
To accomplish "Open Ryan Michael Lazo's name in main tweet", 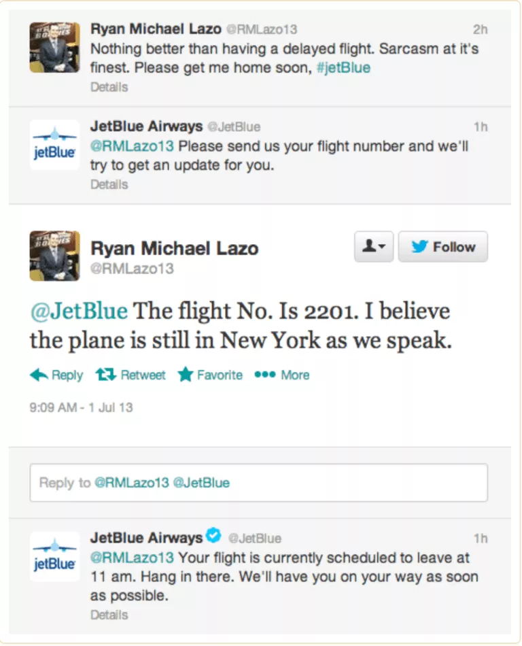I will tap(174, 248).
